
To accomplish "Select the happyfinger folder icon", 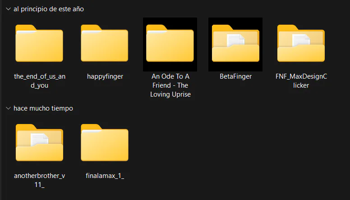I will coord(105,43).
